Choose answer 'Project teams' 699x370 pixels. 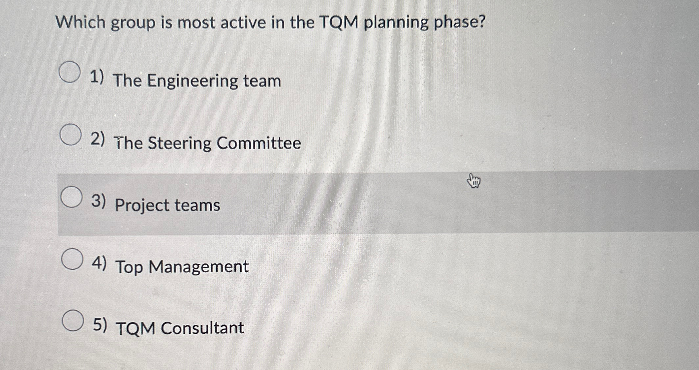(167, 205)
